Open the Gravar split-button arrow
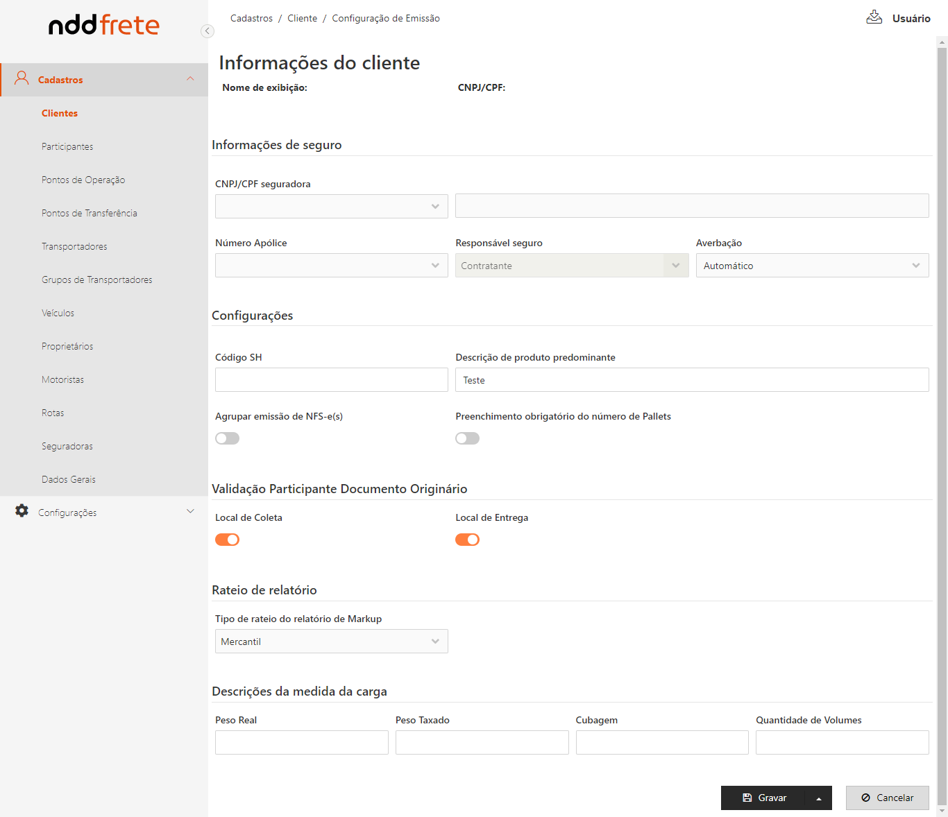This screenshot has width=948, height=817. [x=818, y=798]
